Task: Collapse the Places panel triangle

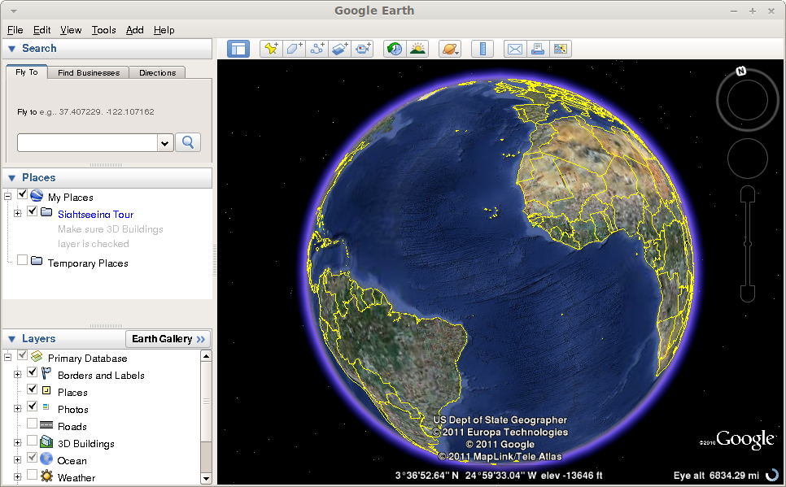Action: pyautogui.click(x=12, y=178)
